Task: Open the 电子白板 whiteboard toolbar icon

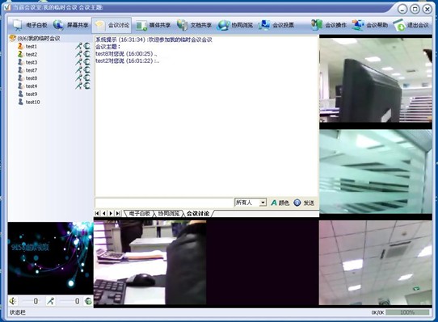Action: click(30, 25)
